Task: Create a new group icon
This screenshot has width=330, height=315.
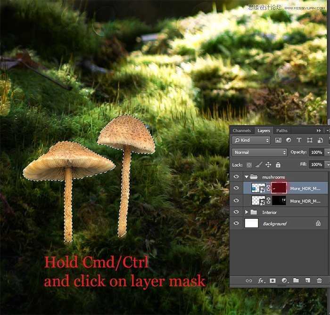Action: point(296,280)
